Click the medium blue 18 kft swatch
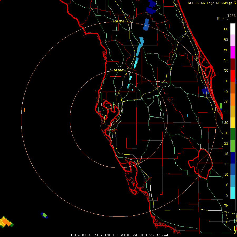The height and width of the screenshot is (237, 237). tap(233, 169)
